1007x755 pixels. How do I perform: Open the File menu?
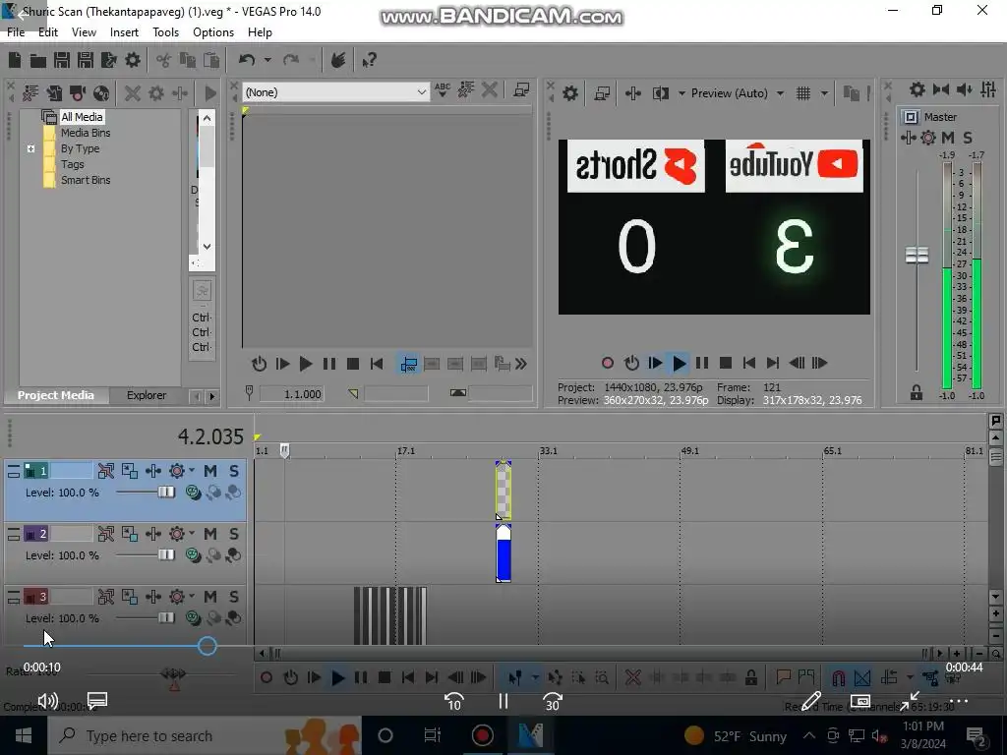tap(16, 32)
